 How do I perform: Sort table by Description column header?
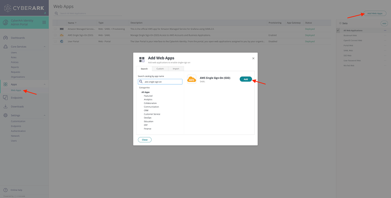[136, 23]
